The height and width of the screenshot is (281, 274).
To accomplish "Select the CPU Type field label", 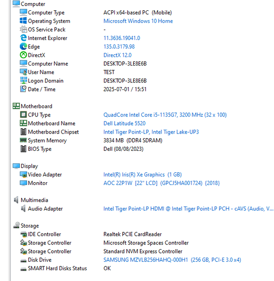I will [39, 115].
